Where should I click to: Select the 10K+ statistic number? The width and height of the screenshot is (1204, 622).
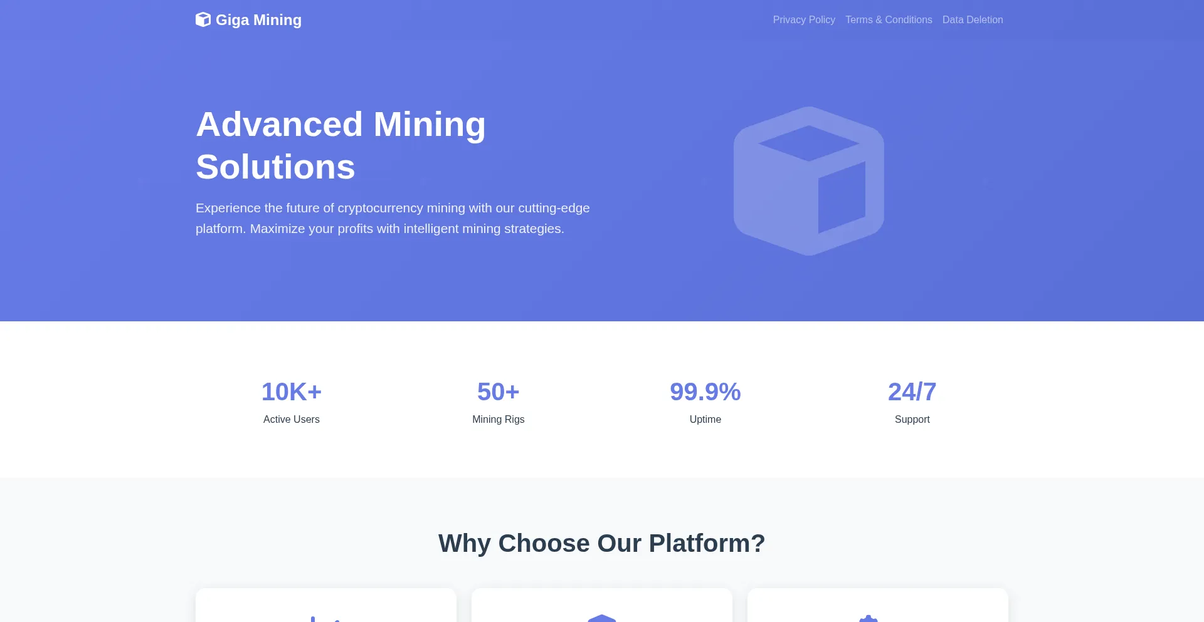point(291,392)
